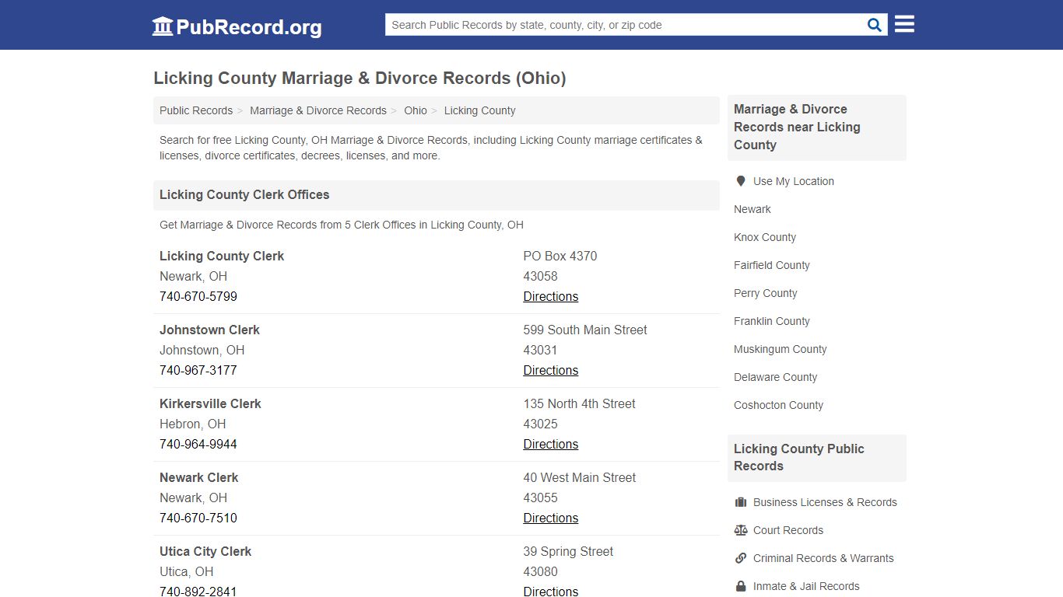This screenshot has width=1063, height=597.
Task: Click Hebron, OH location text
Action: point(193,424)
